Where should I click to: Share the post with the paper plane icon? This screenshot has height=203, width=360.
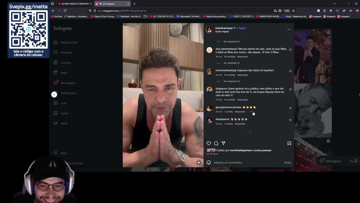pos(223,143)
